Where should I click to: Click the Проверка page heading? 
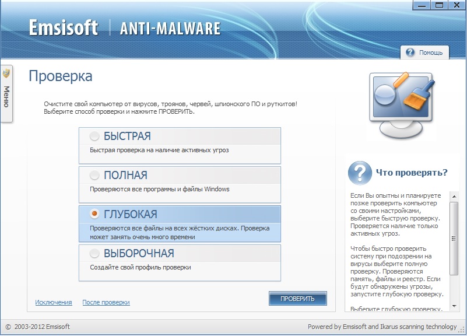61,76
